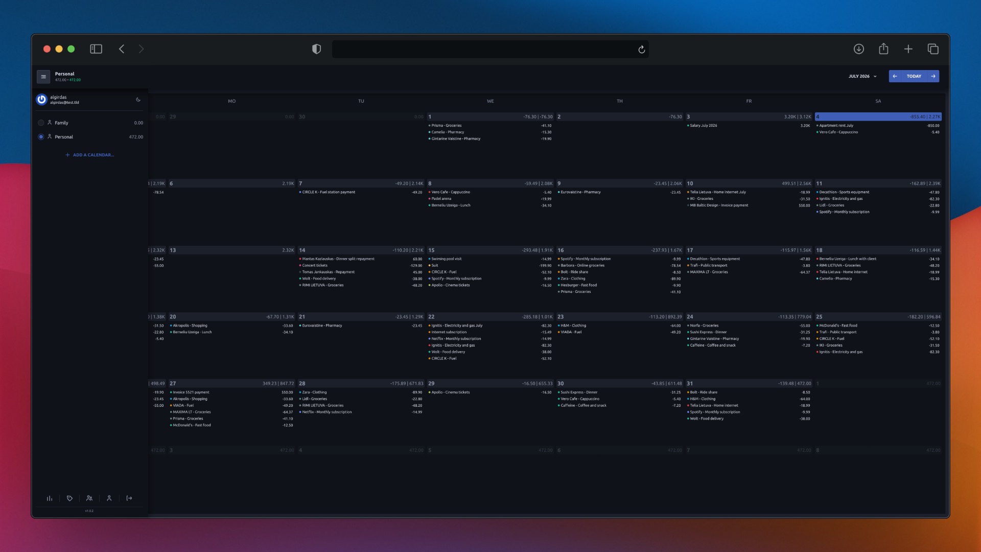Open Apollo - Cinema tickets entry on July 29
Image resolution: width=981 pixels, height=552 pixels.
(x=490, y=393)
